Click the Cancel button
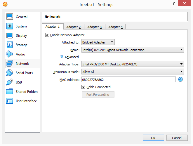Screen dimensions: 193x146 177,138
